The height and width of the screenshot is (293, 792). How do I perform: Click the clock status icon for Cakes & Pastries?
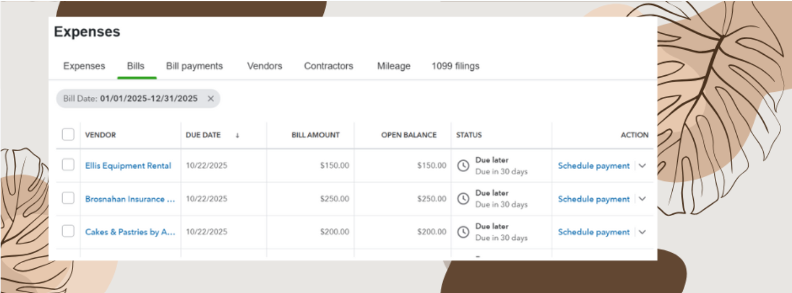click(463, 232)
